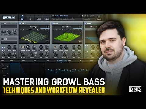Open OSC A warp mode selector

click(x=32, y=58)
